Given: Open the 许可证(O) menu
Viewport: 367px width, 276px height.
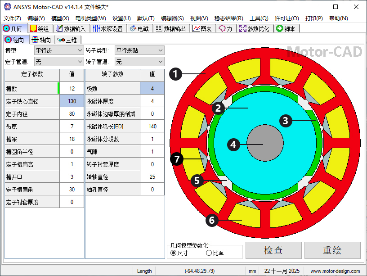Looking at the screenshot, I should point(287,18).
